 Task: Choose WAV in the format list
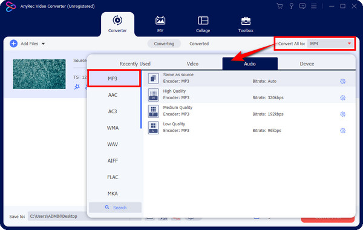pos(113,144)
